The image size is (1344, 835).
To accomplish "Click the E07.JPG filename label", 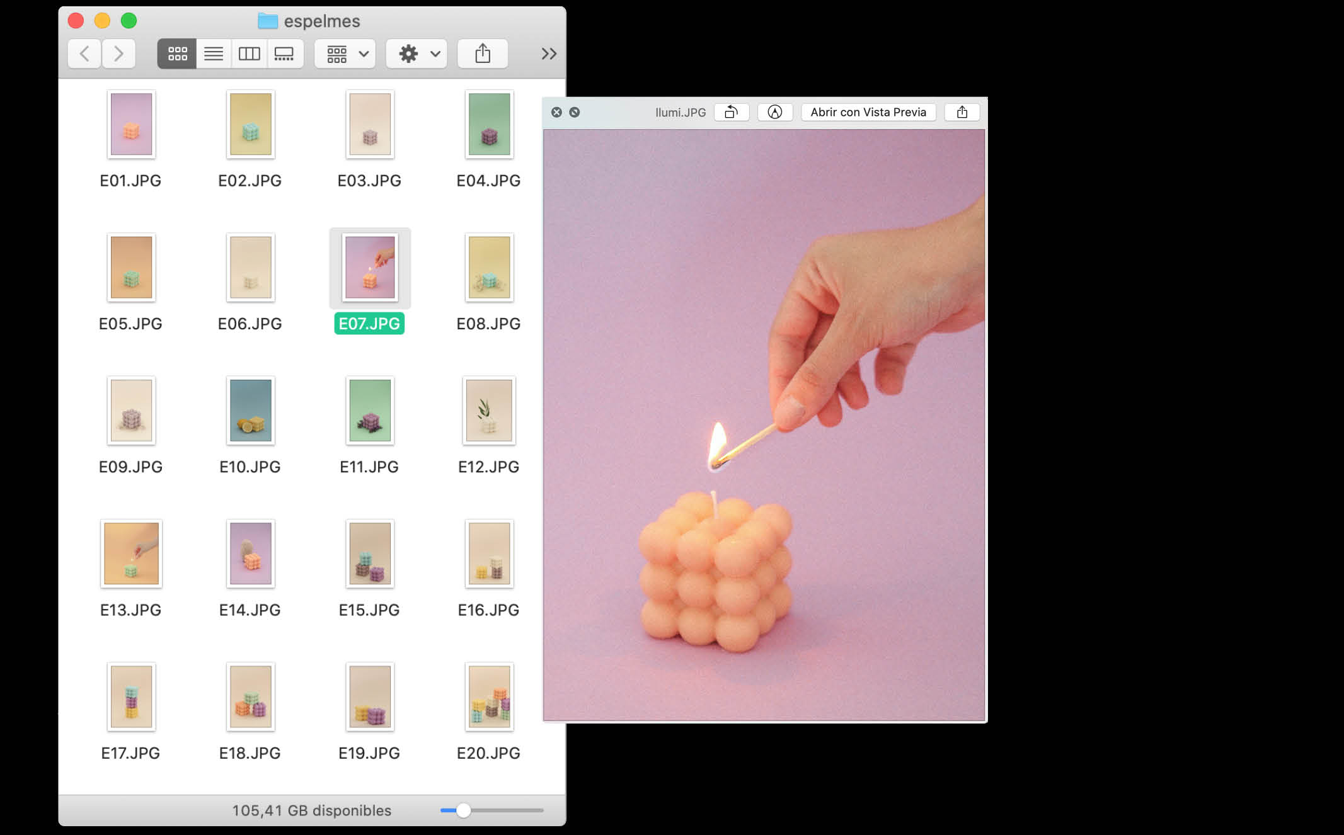I will pyautogui.click(x=369, y=324).
